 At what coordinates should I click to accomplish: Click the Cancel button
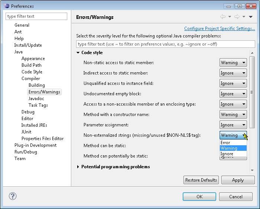pos(235,197)
